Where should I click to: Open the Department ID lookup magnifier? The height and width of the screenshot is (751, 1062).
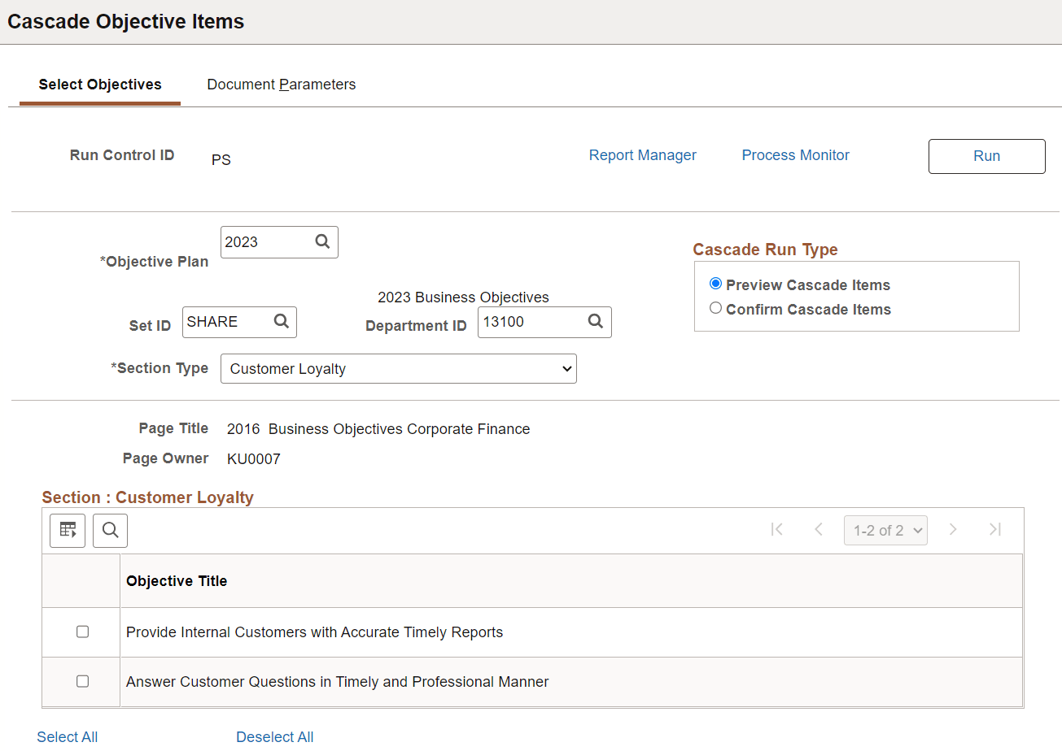[596, 321]
